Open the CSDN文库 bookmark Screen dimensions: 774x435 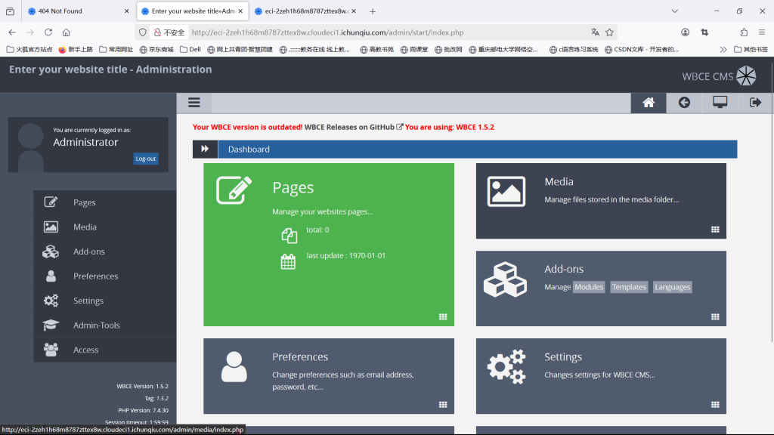click(642, 49)
